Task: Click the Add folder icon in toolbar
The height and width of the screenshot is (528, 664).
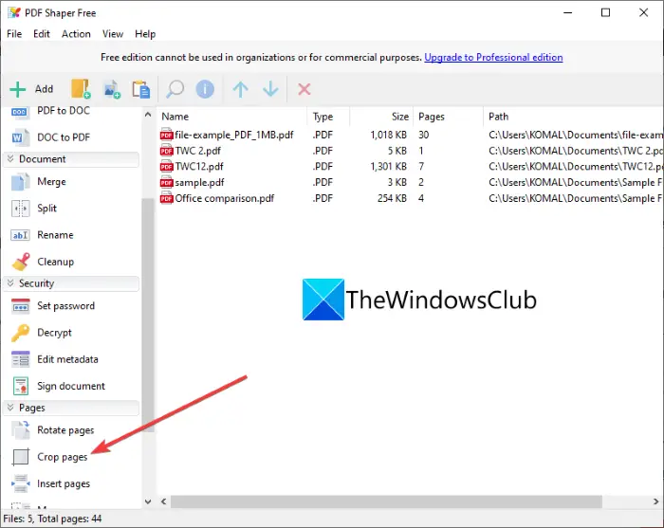Action: tap(81, 89)
